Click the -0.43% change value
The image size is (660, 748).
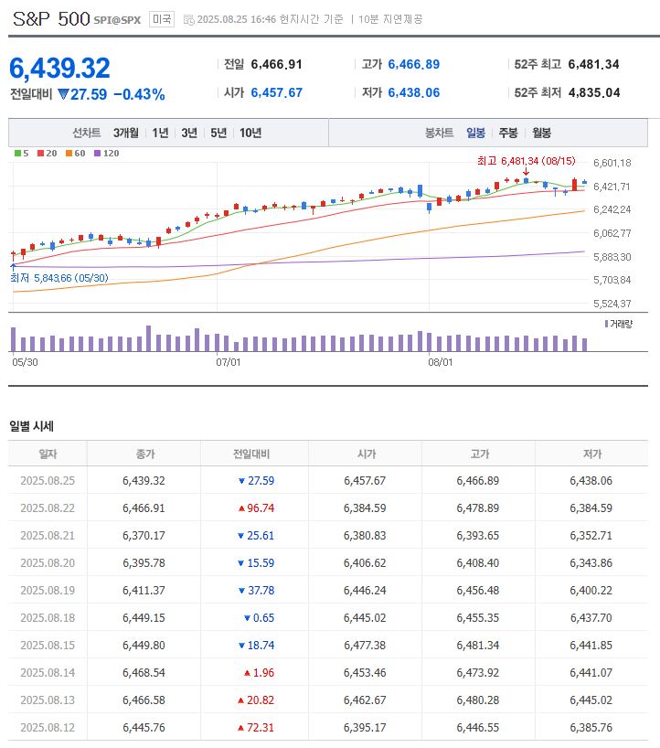pos(139,94)
